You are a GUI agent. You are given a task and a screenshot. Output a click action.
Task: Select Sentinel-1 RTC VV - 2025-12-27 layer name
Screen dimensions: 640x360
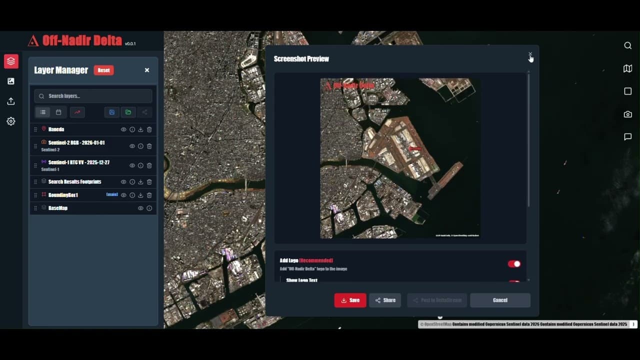[78, 162]
